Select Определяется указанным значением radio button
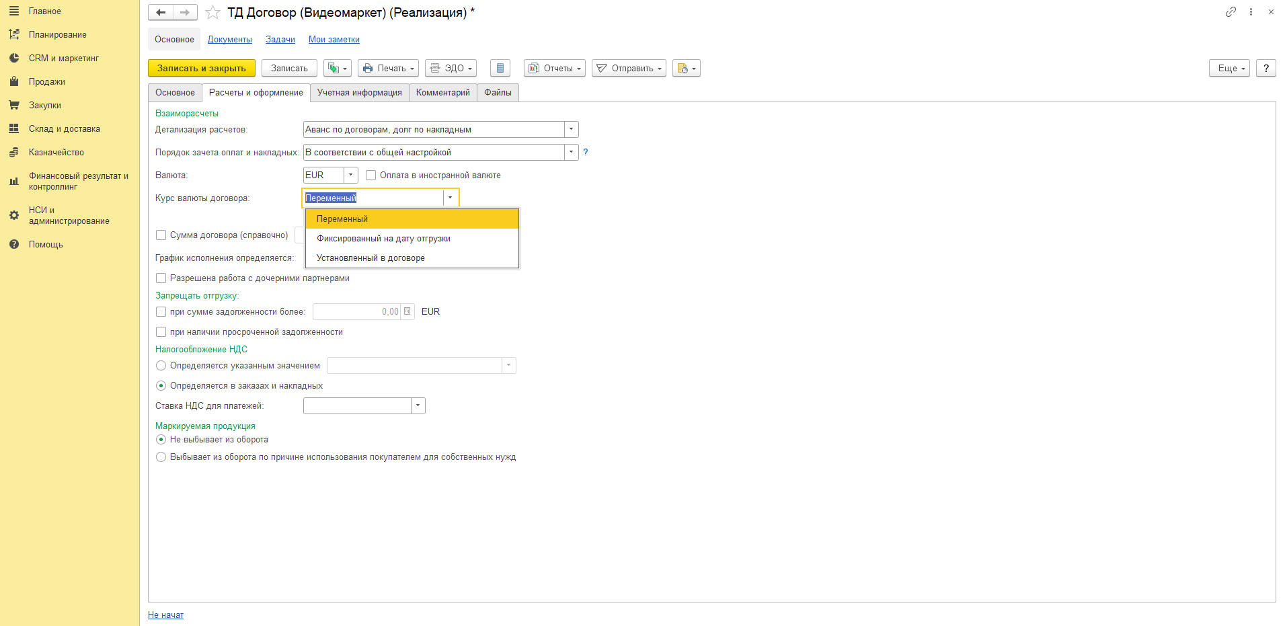Image resolution: width=1285 pixels, height=626 pixels. pos(161,366)
